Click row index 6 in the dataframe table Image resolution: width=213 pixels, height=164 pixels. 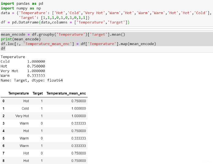pos(4,146)
